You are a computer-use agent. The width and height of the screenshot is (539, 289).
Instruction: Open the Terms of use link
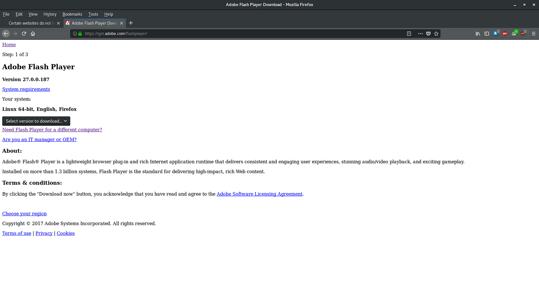pos(17,233)
